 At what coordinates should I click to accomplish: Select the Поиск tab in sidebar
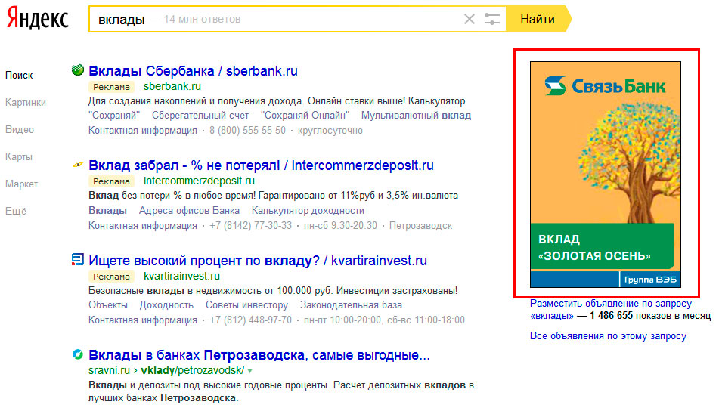pos(19,76)
